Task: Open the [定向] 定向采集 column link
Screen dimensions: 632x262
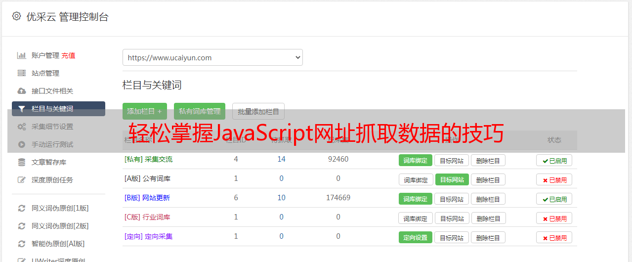Action: [x=148, y=236]
